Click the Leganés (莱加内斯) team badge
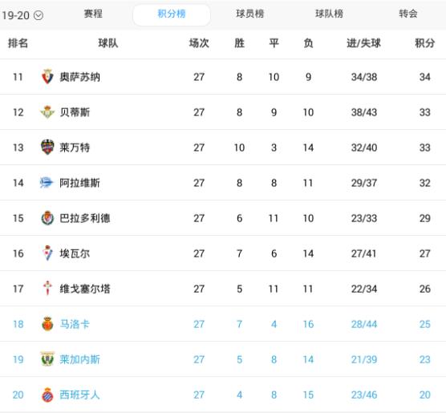This screenshot has height=413, width=446. click(x=47, y=359)
